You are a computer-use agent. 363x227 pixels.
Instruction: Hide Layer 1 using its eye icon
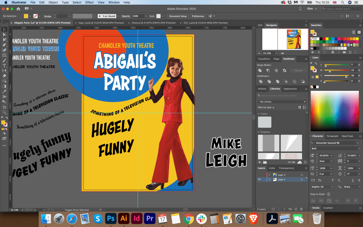pyautogui.click(x=259, y=179)
